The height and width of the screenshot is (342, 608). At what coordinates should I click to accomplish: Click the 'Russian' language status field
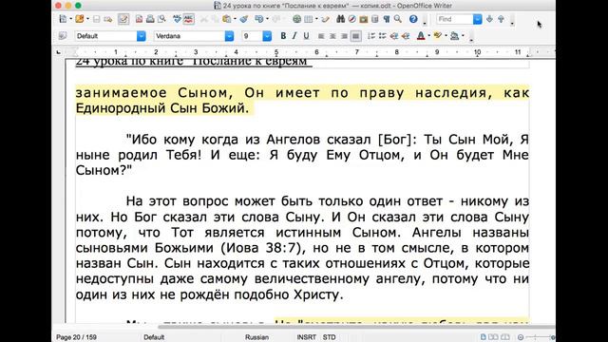pos(256,337)
